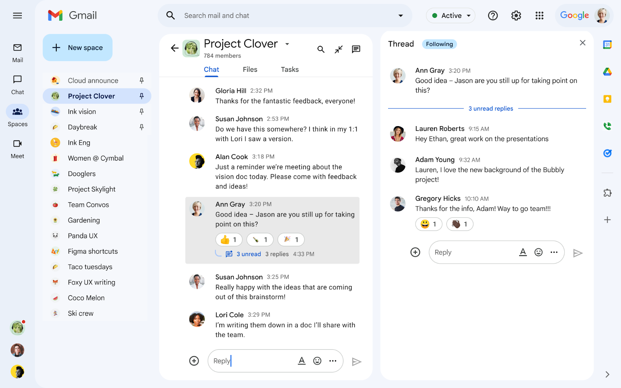The width and height of the screenshot is (621, 388).
Task: Toggle the thumbs-up reaction on Ann Gray's message
Action: pos(229,239)
